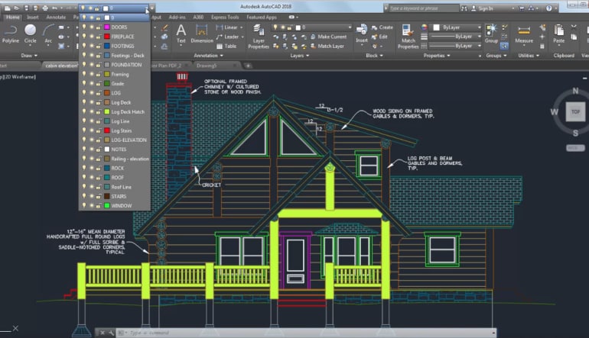Activate the Text annotation tool
This screenshot has width=589, height=338.
[x=181, y=34]
